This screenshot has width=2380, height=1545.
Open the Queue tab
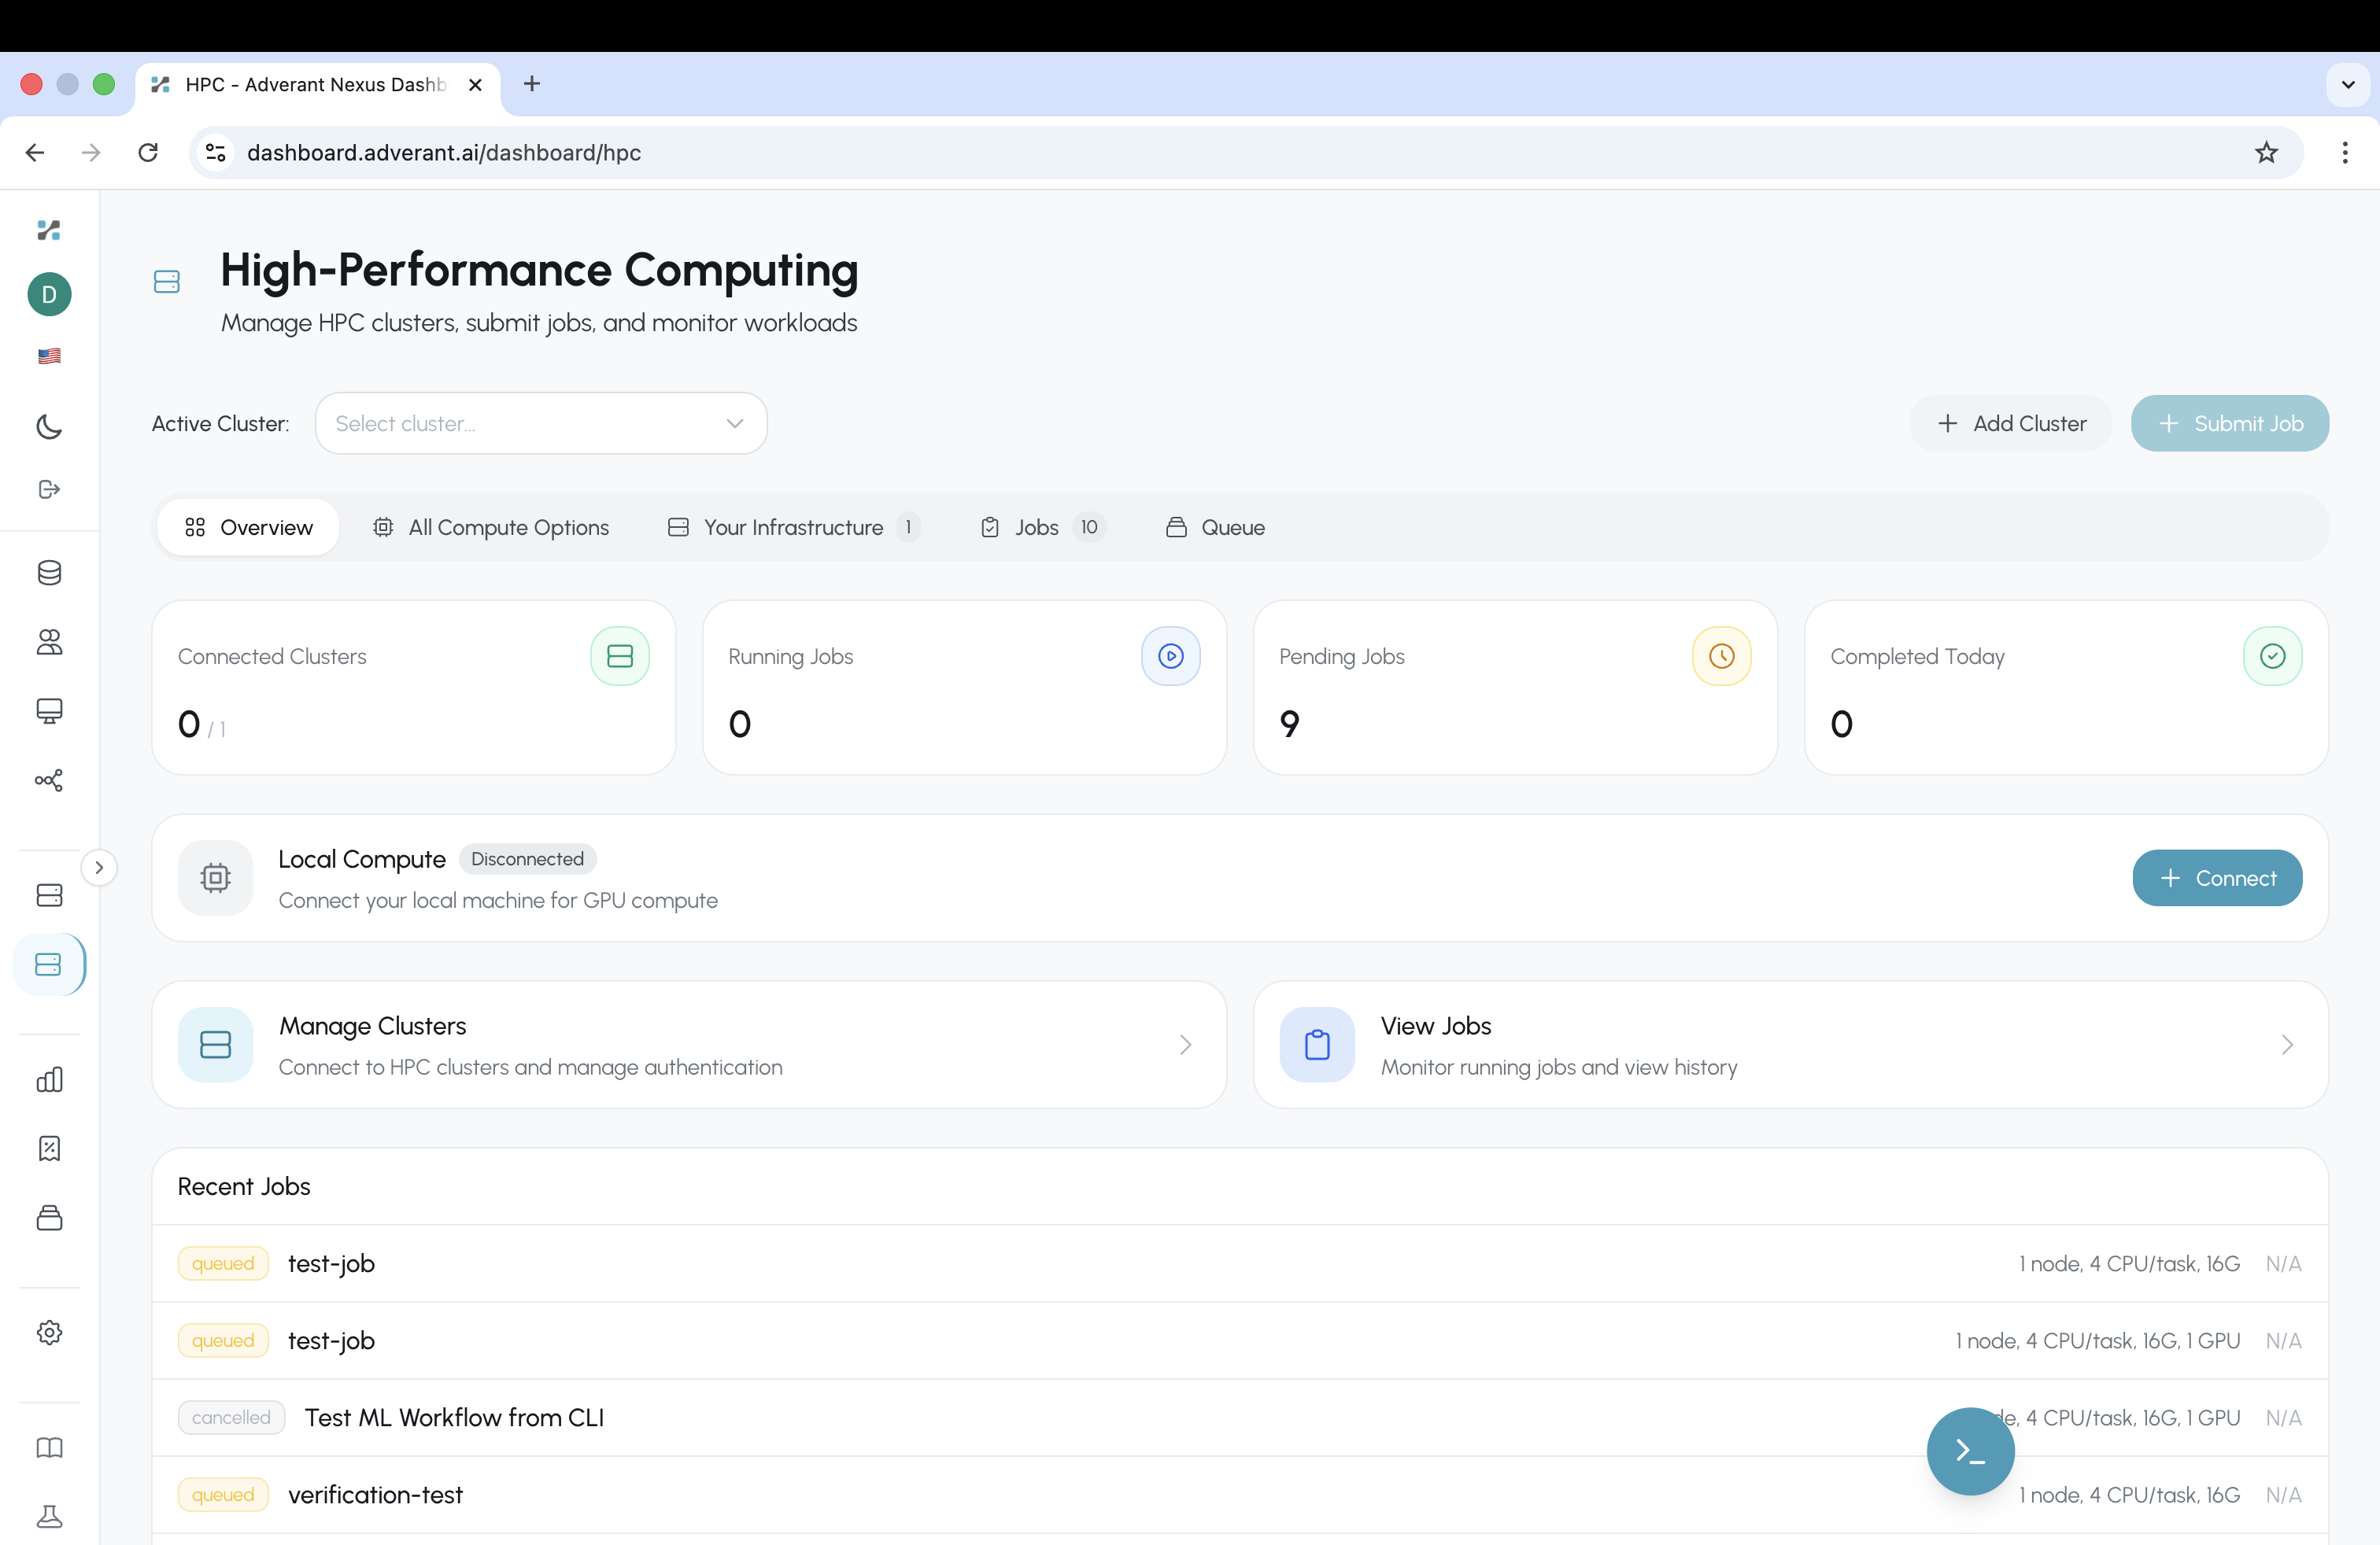(1216, 526)
